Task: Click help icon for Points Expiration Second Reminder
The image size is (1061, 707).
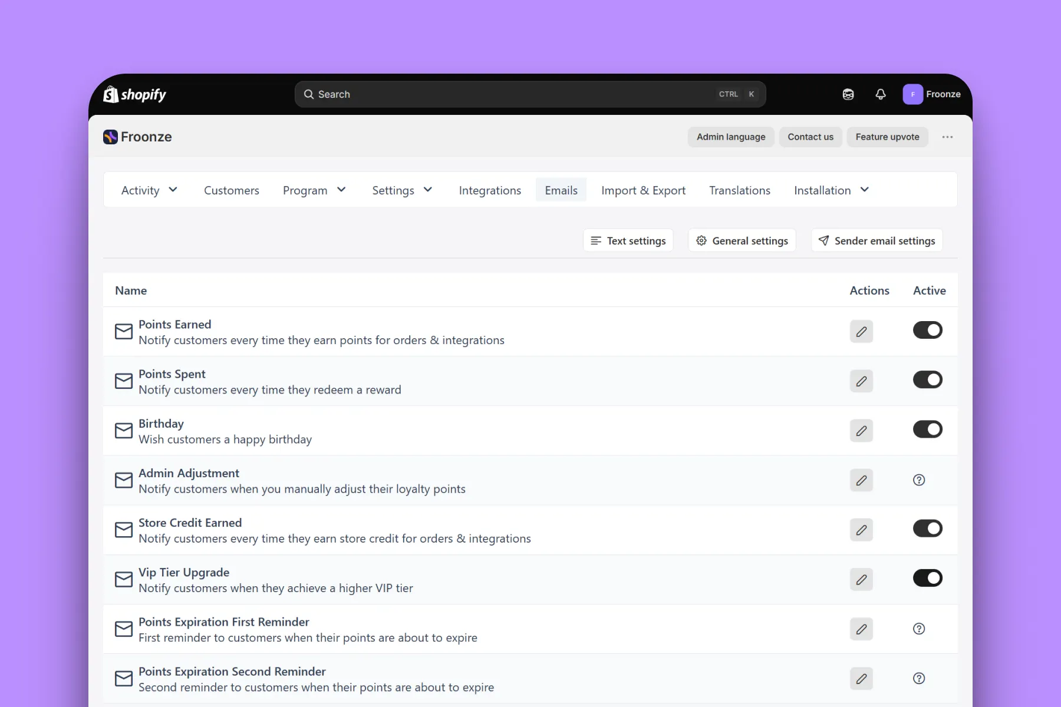Action: pyautogui.click(x=919, y=678)
